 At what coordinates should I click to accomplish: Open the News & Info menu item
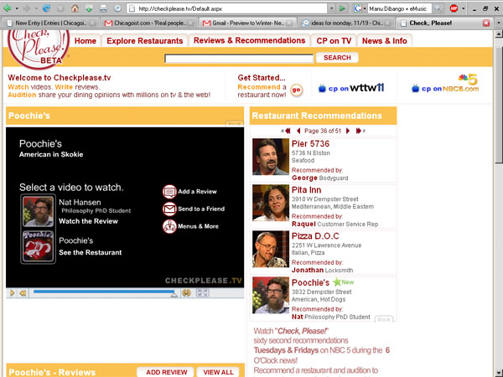point(384,41)
